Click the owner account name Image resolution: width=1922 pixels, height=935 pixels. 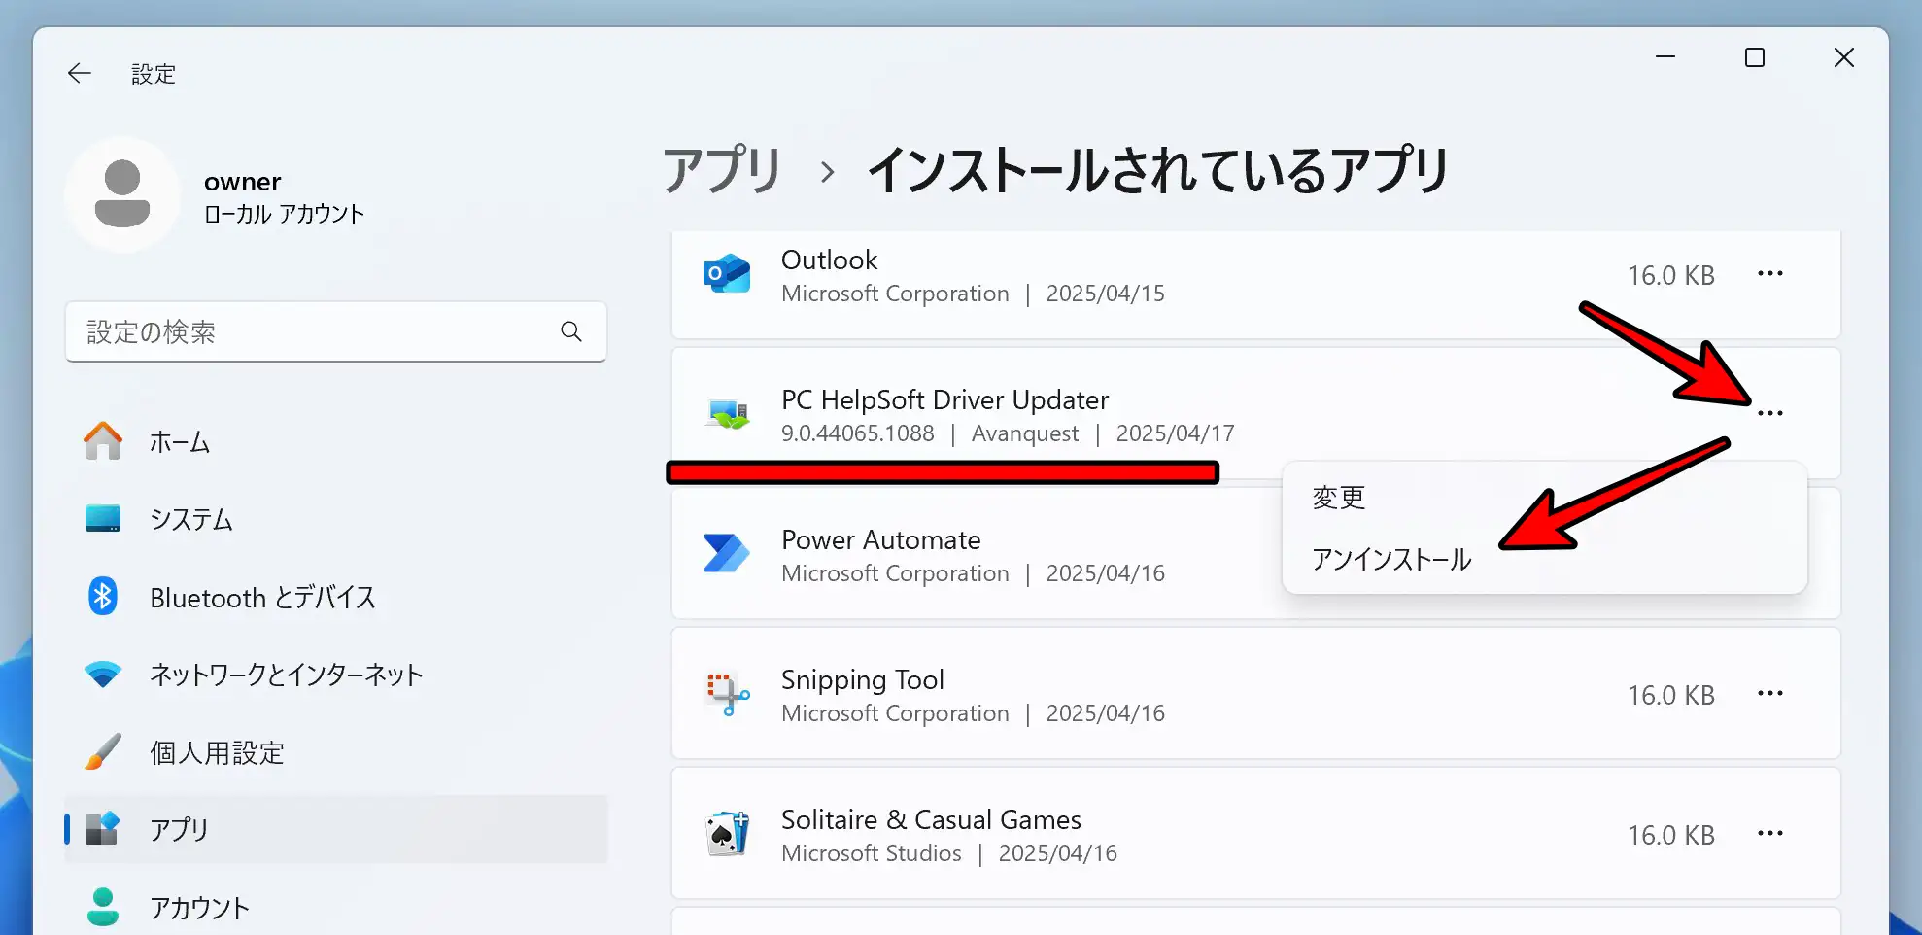[x=242, y=182]
